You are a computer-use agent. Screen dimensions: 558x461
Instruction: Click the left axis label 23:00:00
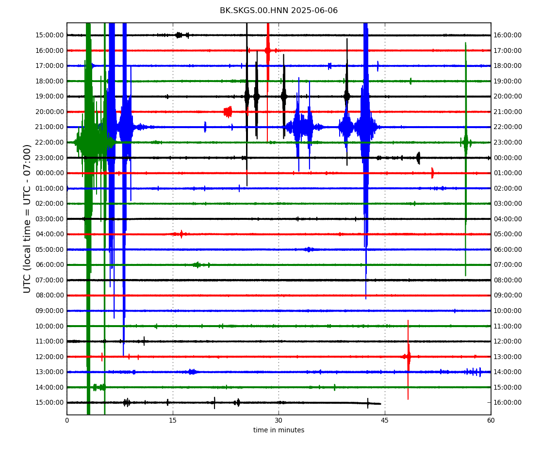pos(49,158)
